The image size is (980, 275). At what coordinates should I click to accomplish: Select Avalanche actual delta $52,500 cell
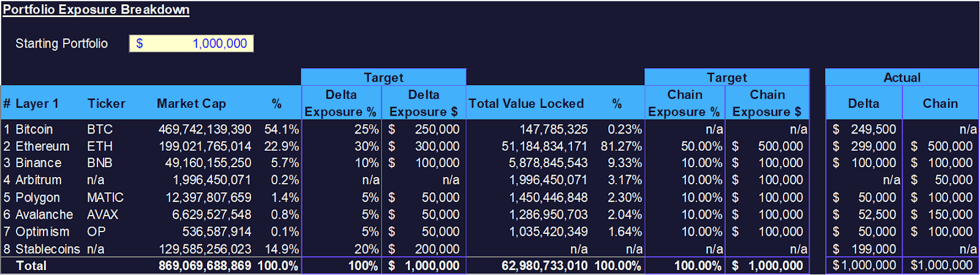[864, 214]
